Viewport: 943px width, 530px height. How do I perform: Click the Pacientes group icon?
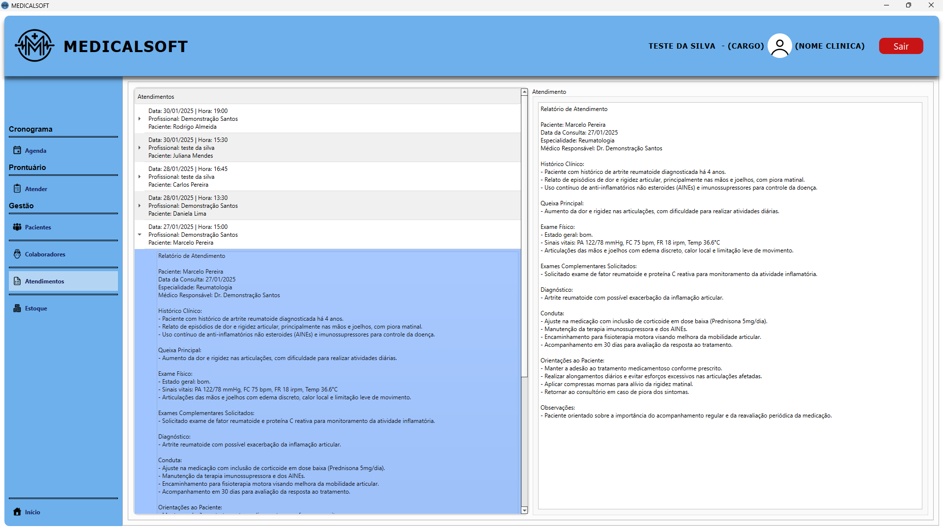tap(17, 227)
